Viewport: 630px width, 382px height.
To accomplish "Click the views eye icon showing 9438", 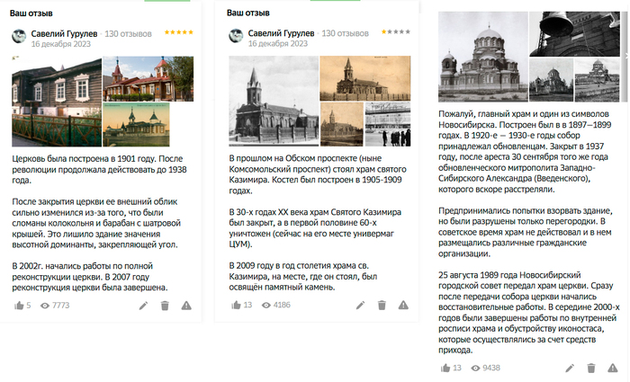I will [475, 368].
